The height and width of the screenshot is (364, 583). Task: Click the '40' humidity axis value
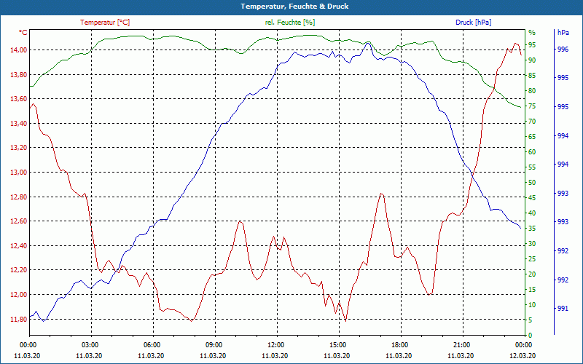[532, 213]
